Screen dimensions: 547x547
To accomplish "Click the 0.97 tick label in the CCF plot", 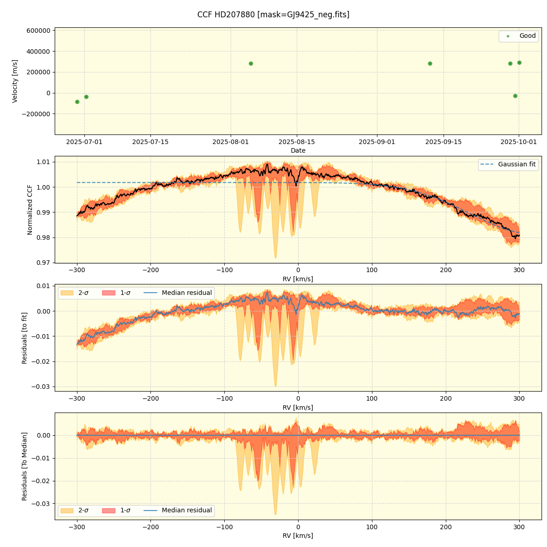I will (x=44, y=263).
